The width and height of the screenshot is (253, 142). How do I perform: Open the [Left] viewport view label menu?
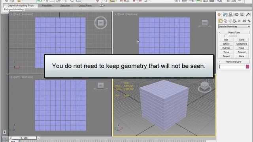click(17, 77)
